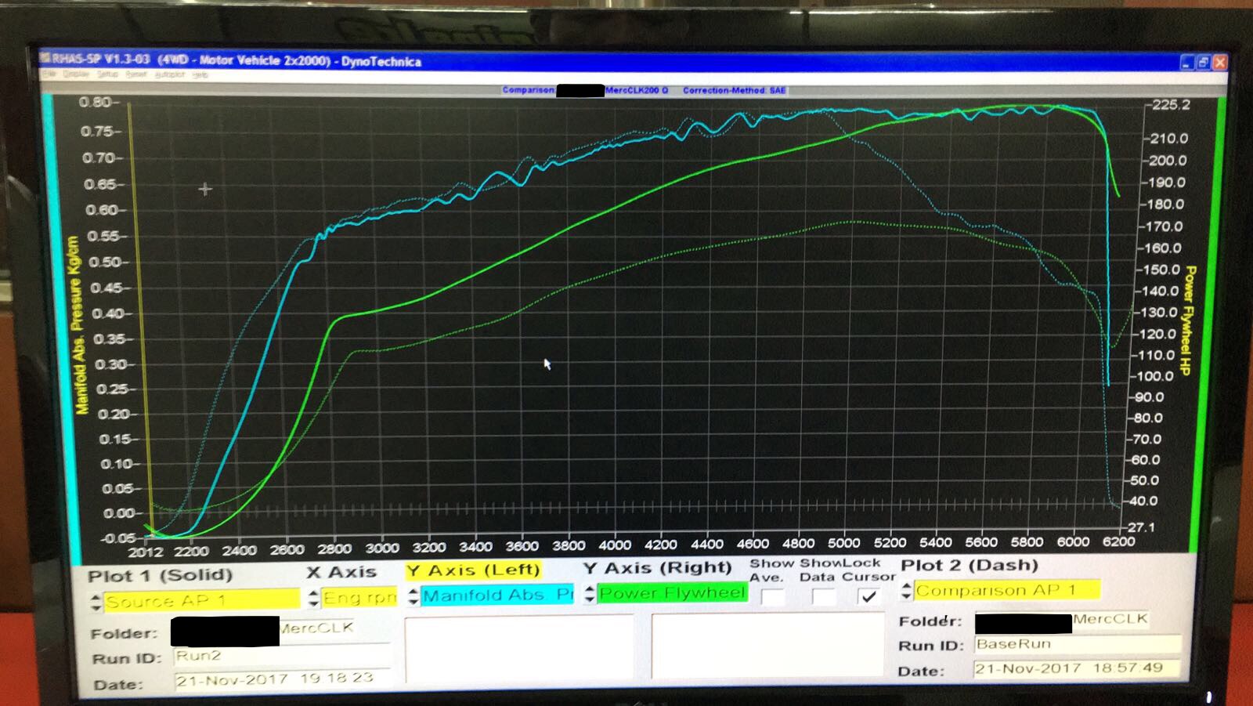Click the Plot 2 date field 18:57:49
Viewport: 1253px width, 706px height.
pos(1078,668)
